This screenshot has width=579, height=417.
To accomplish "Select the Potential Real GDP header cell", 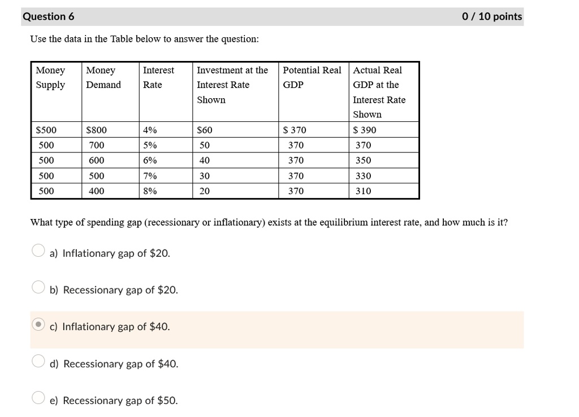I will (x=312, y=77).
